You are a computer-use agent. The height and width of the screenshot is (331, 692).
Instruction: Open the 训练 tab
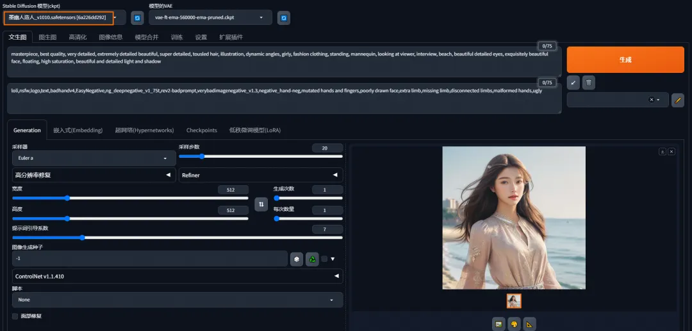coord(177,37)
